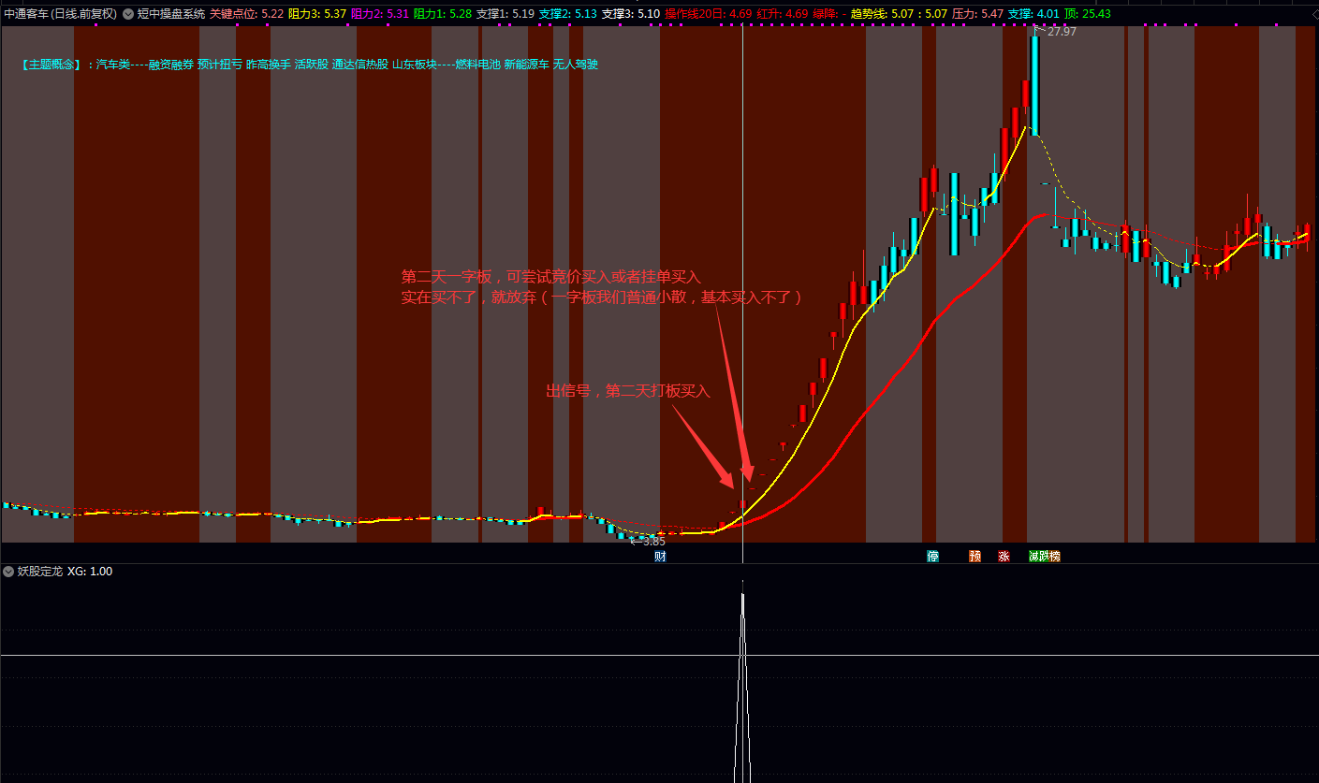Click the 支撑: 4.01 value
1319x783 pixels.
[x=1033, y=14]
